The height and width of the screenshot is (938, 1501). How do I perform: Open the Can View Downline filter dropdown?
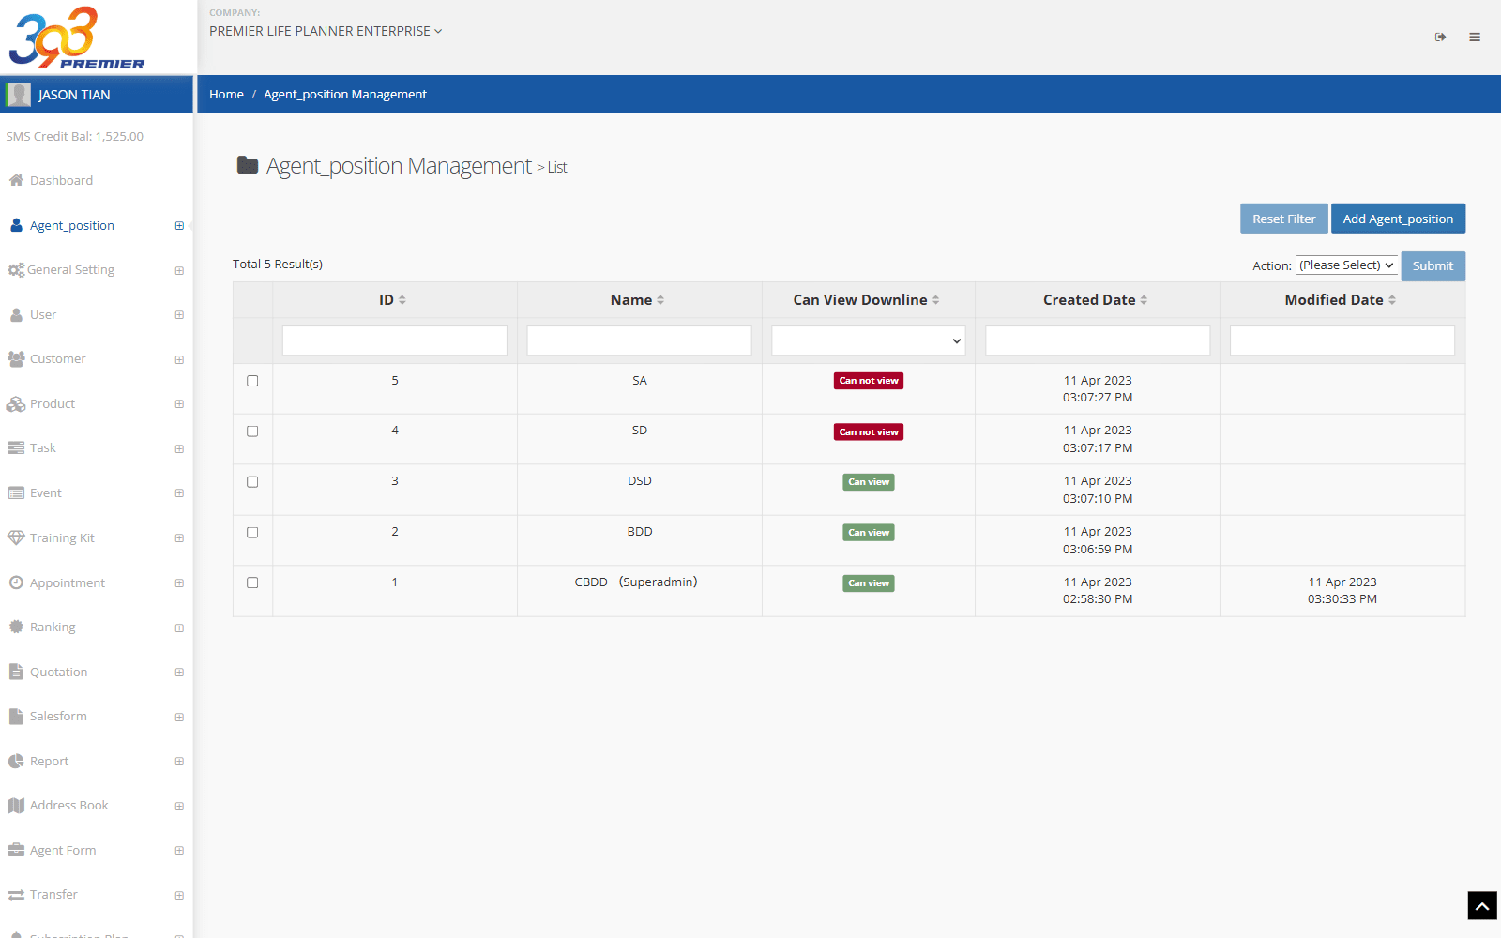[x=869, y=340]
